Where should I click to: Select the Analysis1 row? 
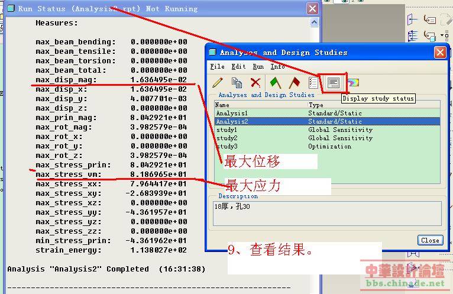coord(327,113)
